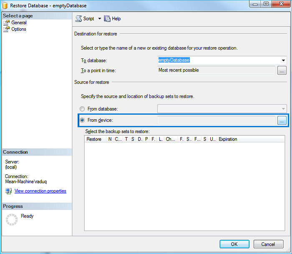This screenshot has height=254, width=292.
Task: Click the database icon in title bar
Action: coord(5,5)
